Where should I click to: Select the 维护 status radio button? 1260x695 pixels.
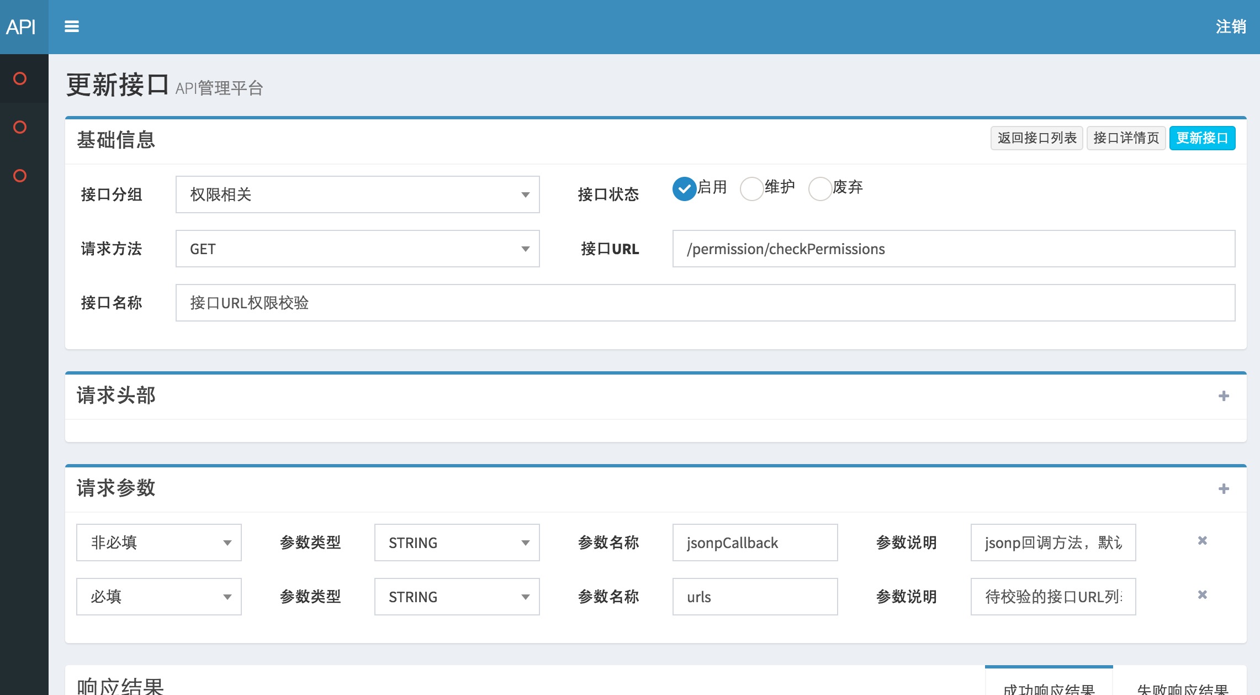[x=751, y=189]
